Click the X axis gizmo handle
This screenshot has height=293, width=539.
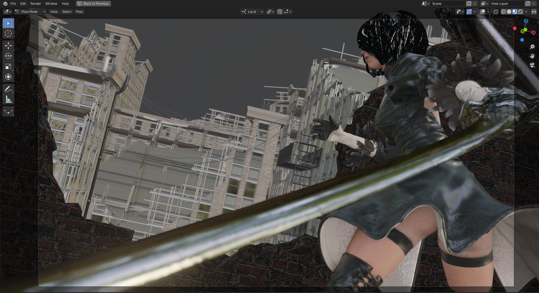533,33
